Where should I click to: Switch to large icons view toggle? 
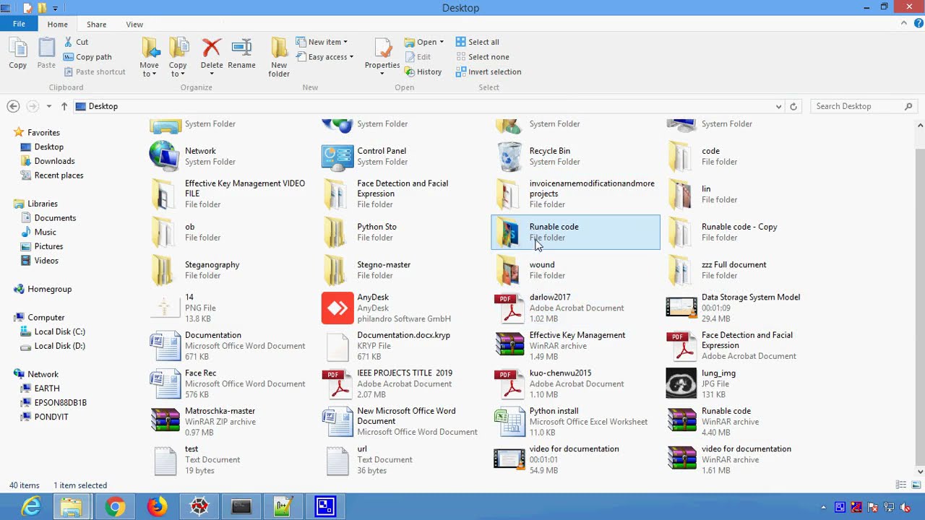pos(916,485)
